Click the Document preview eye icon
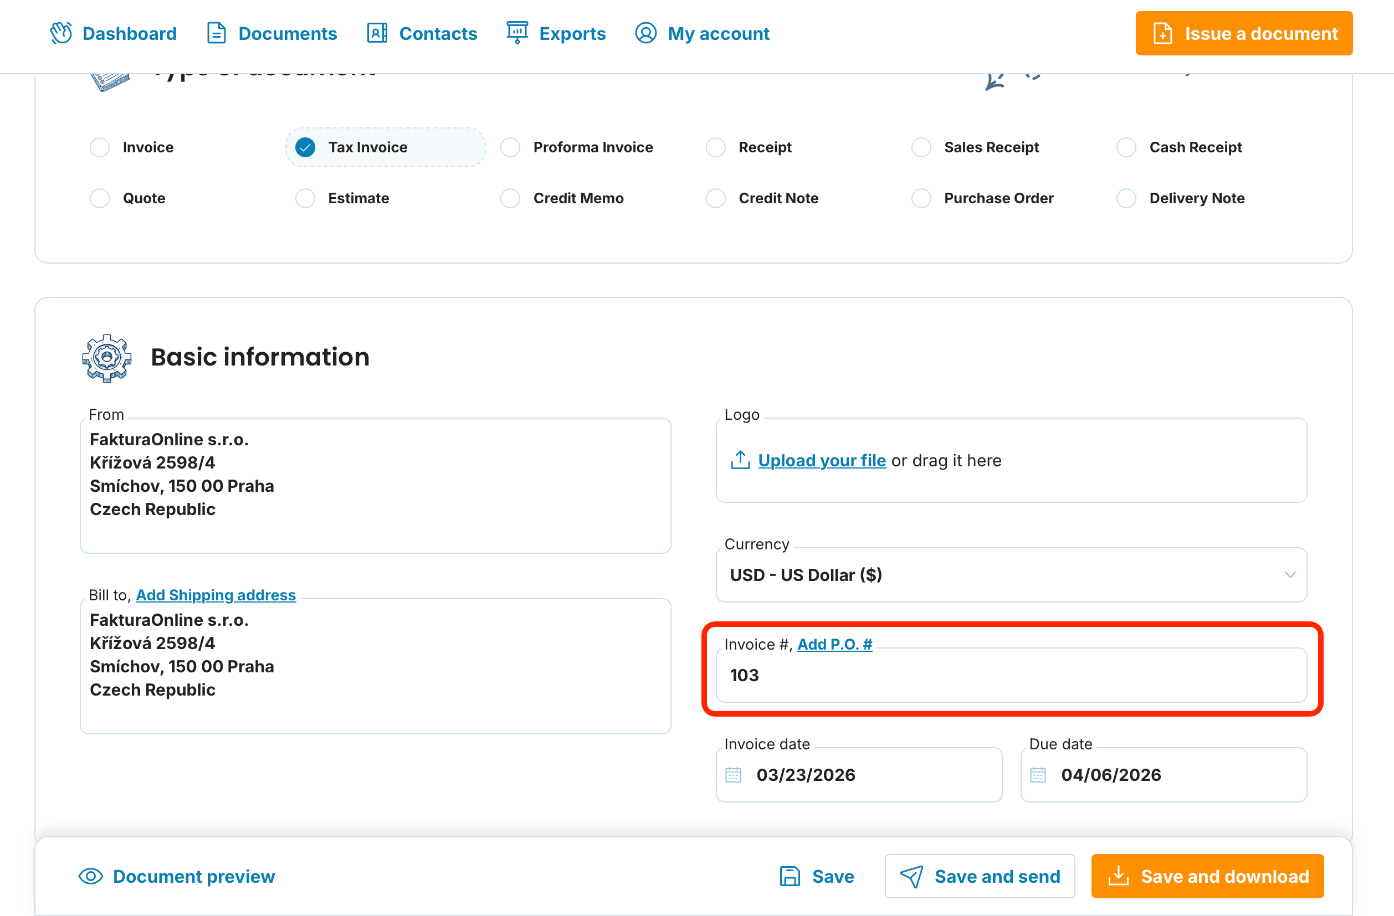Image resolution: width=1394 pixels, height=916 pixels. [91, 877]
